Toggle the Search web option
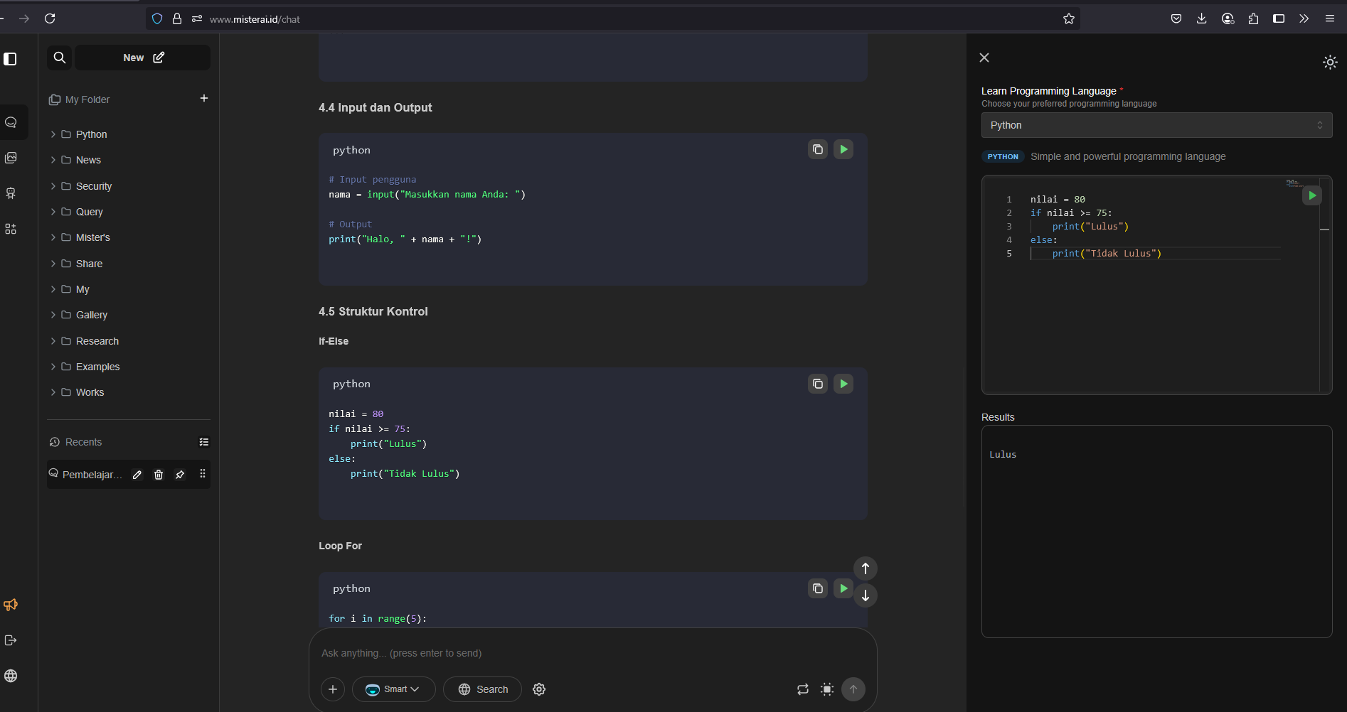The width and height of the screenshot is (1347, 712). pyautogui.click(x=483, y=689)
